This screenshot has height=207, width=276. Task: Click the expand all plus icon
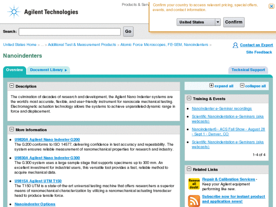(x=211, y=85)
